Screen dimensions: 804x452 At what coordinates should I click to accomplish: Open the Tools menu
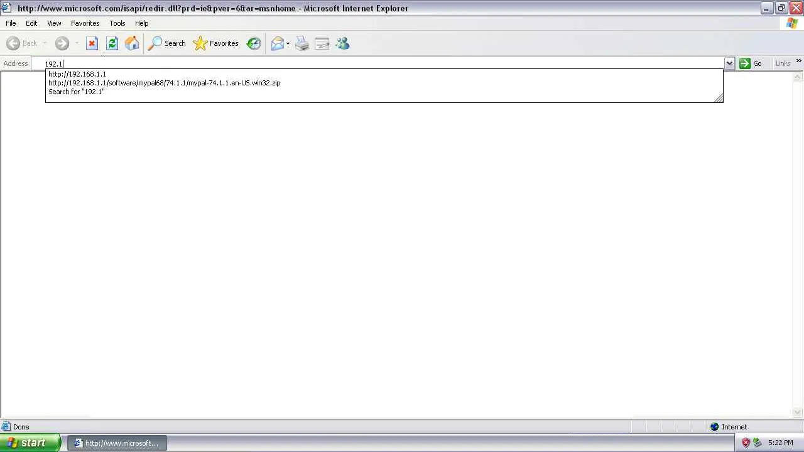tap(117, 23)
